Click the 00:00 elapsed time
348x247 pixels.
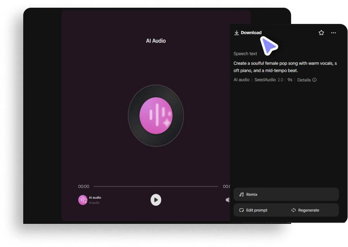[84, 186]
